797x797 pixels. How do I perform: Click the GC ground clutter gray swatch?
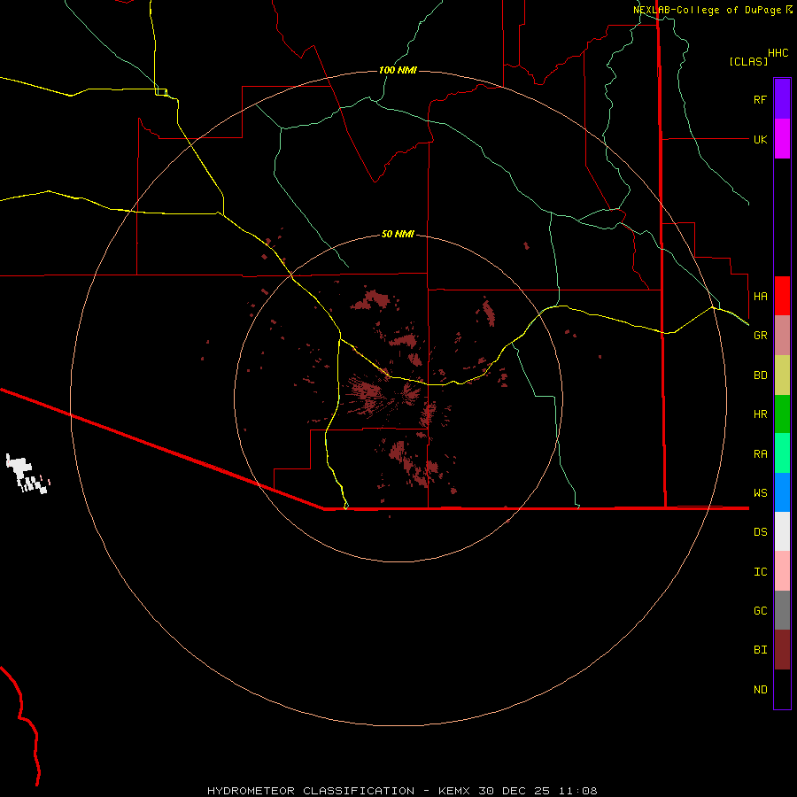pyautogui.click(x=782, y=610)
